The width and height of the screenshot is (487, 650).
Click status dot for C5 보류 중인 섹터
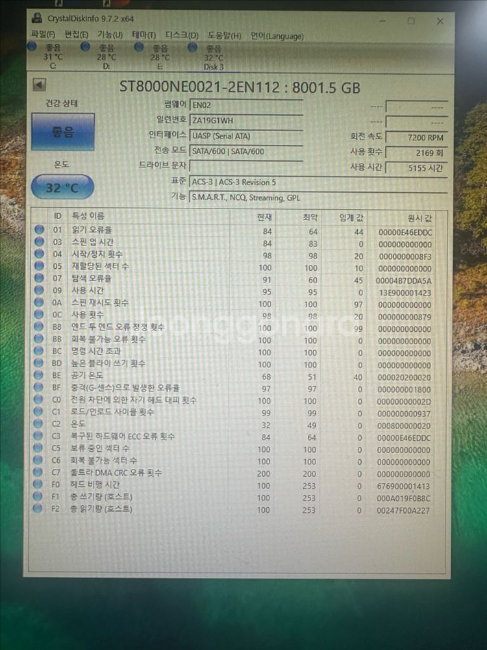point(38,447)
